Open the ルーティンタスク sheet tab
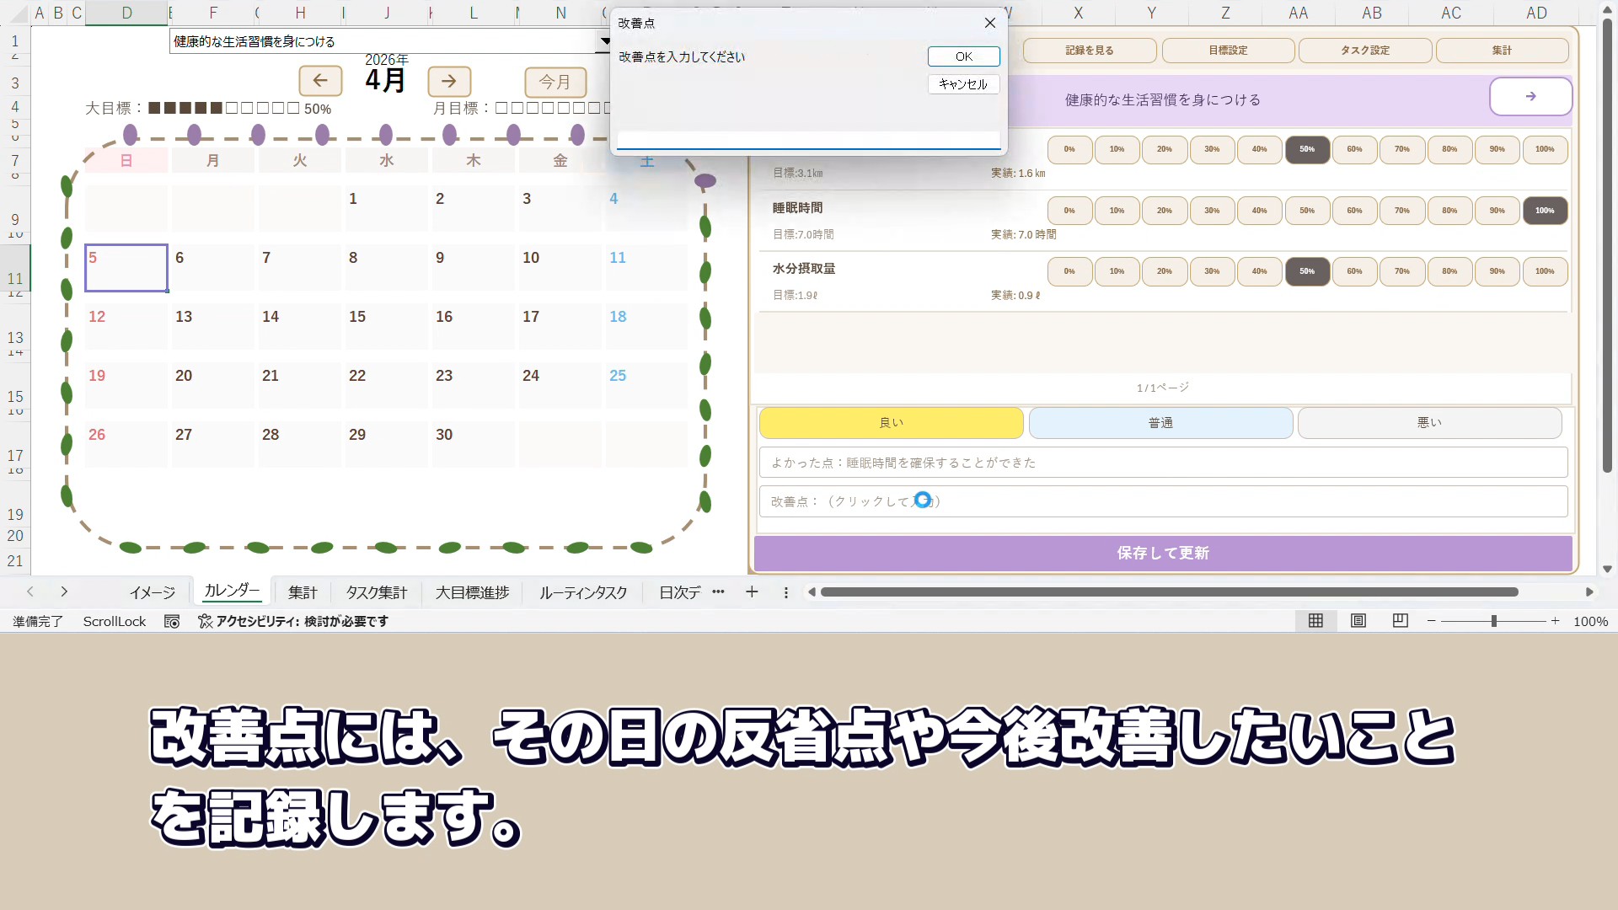This screenshot has height=910, width=1618. pos(583,592)
